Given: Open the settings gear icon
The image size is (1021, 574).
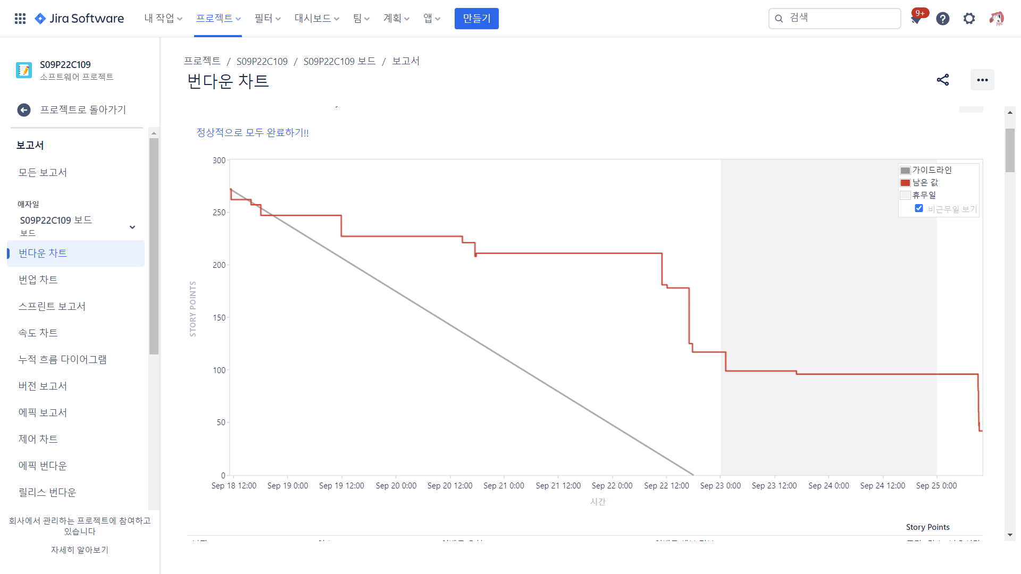Looking at the screenshot, I should pos(969,19).
